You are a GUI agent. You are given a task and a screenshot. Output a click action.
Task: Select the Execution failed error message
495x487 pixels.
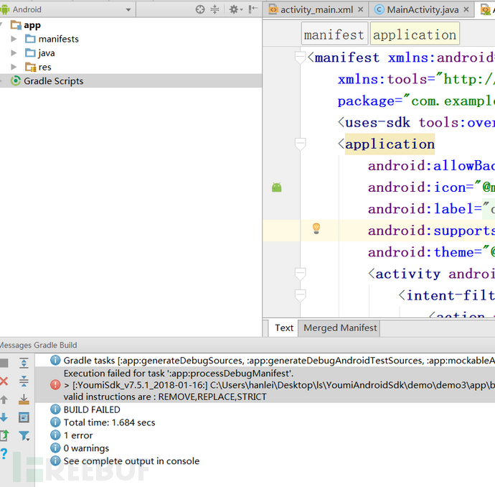[265, 384]
